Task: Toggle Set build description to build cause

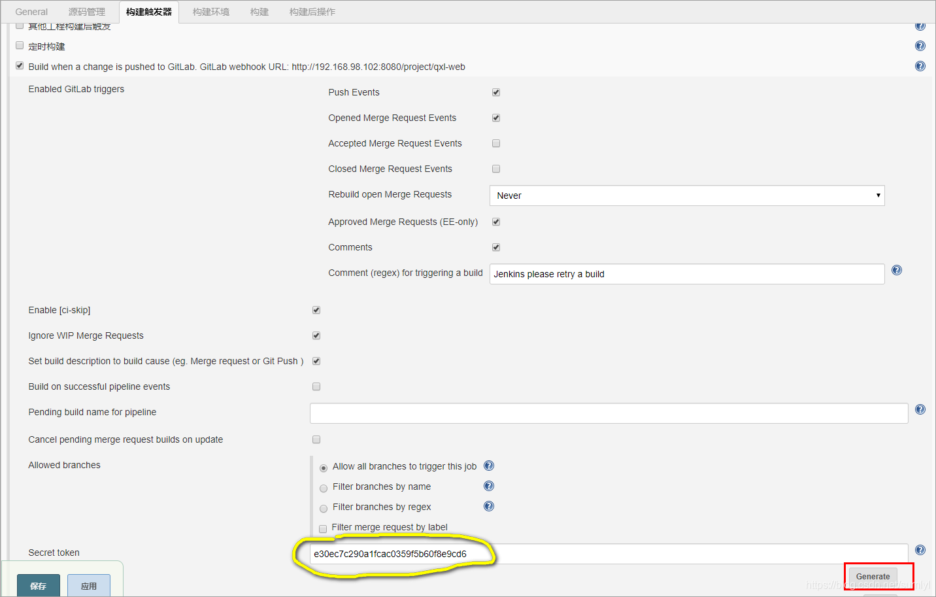Action: pos(316,361)
